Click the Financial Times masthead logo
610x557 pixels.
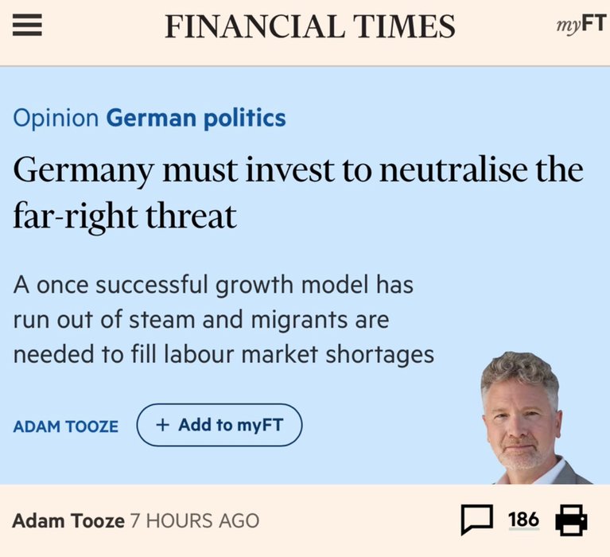click(309, 26)
